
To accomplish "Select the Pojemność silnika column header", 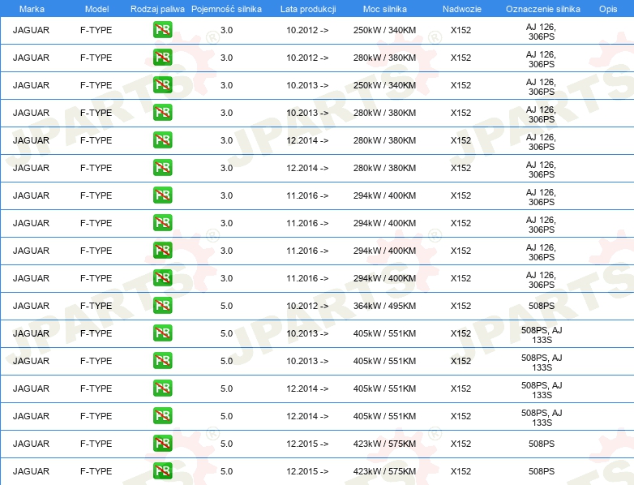I will [226, 9].
